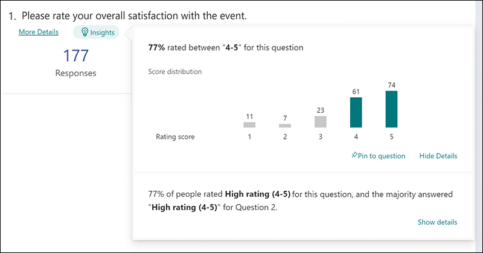Click the Pin to question text
Viewport: 483px width, 253px height.
(382, 156)
